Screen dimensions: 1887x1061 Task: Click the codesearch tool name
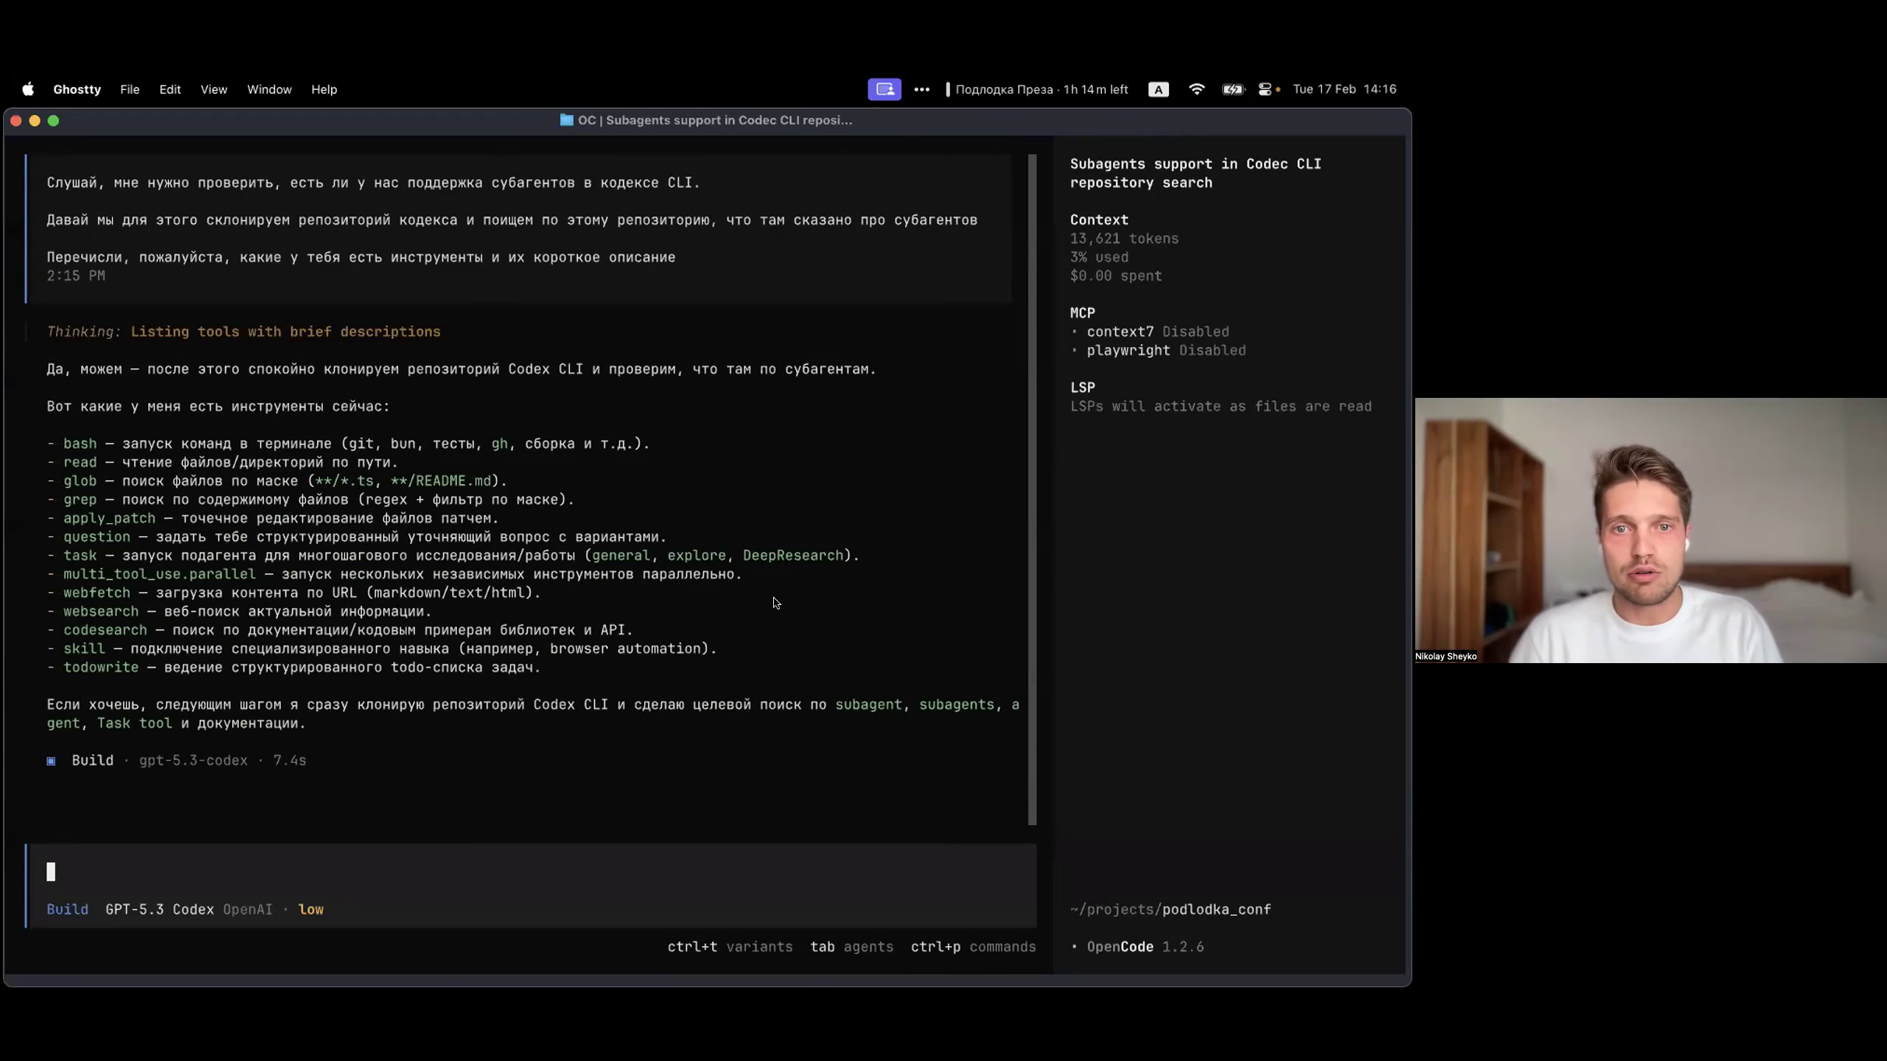[x=105, y=630]
